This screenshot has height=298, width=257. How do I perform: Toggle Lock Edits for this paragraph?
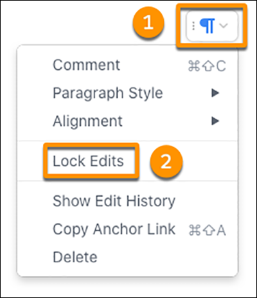click(x=88, y=161)
